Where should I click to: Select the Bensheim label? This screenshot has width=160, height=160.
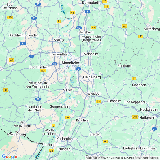86,32
